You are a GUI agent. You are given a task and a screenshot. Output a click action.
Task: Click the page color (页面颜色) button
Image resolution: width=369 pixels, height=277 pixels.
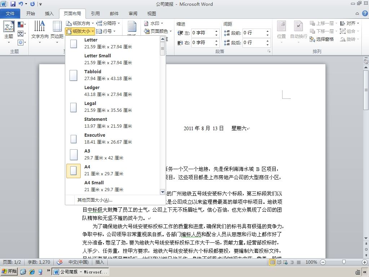(157, 31)
